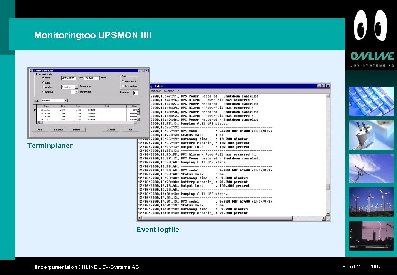
Task: Click job table horizontal scrollbar left arrow
Action: (x=38, y=122)
